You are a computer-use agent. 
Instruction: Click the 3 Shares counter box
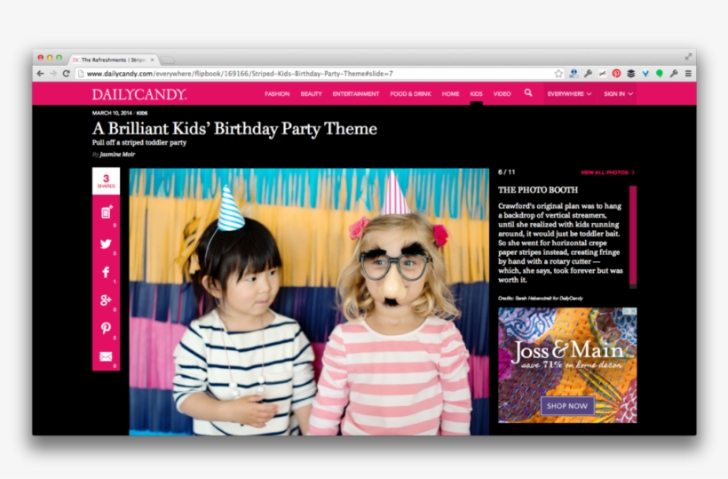click(x=106, y=181)
